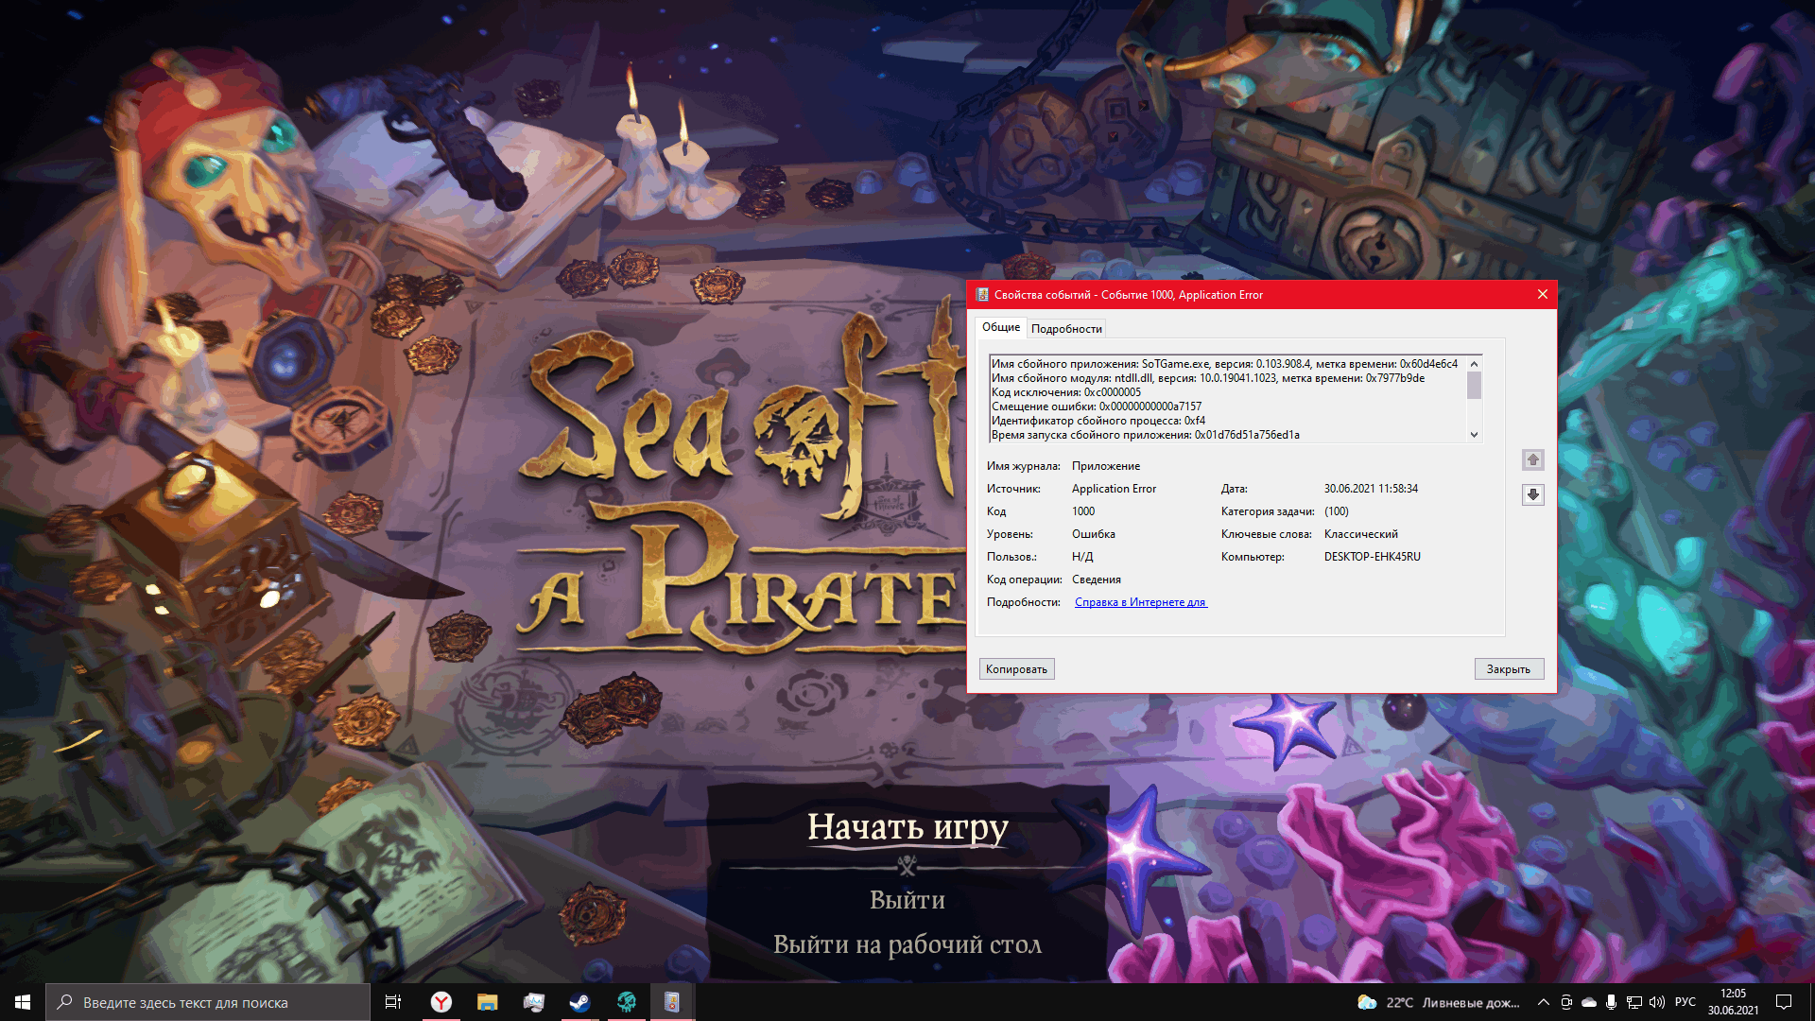The height and width of the screenshot is (1021, 1815).
Task: Select Выйти in the game menu
Action: click(907, 900)
